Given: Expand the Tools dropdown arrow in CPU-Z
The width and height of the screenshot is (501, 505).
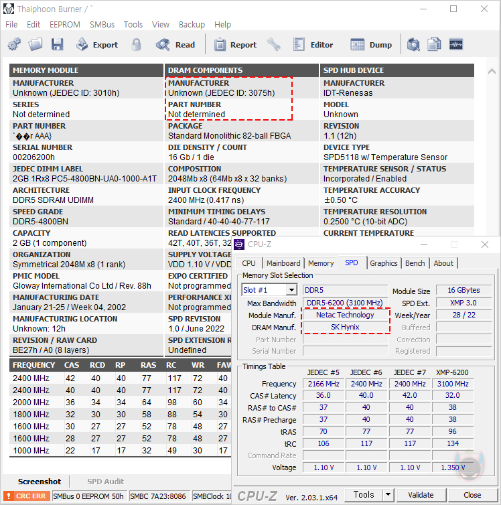Looking at the screenshot, I should pos(388,494).
